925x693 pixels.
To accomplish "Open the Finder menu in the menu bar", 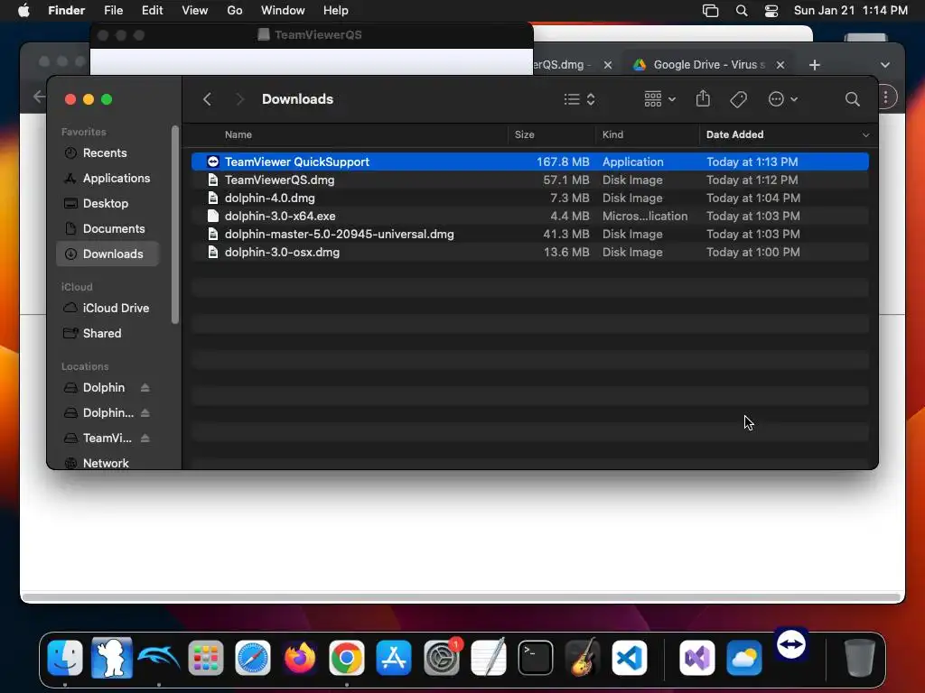I will (66, 11).
